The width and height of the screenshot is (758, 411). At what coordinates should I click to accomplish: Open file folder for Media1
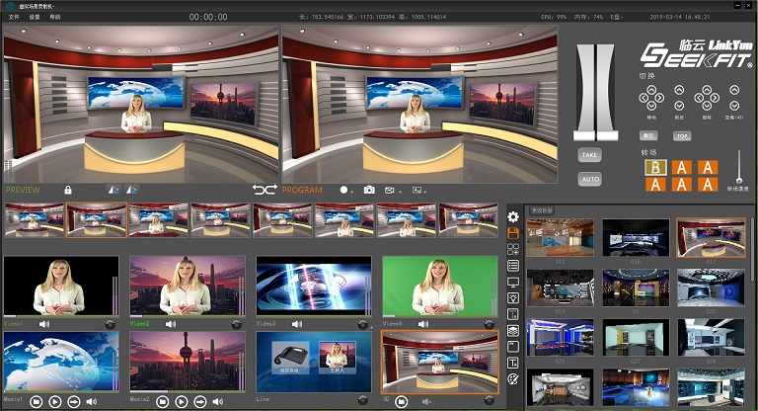(36, 402)
